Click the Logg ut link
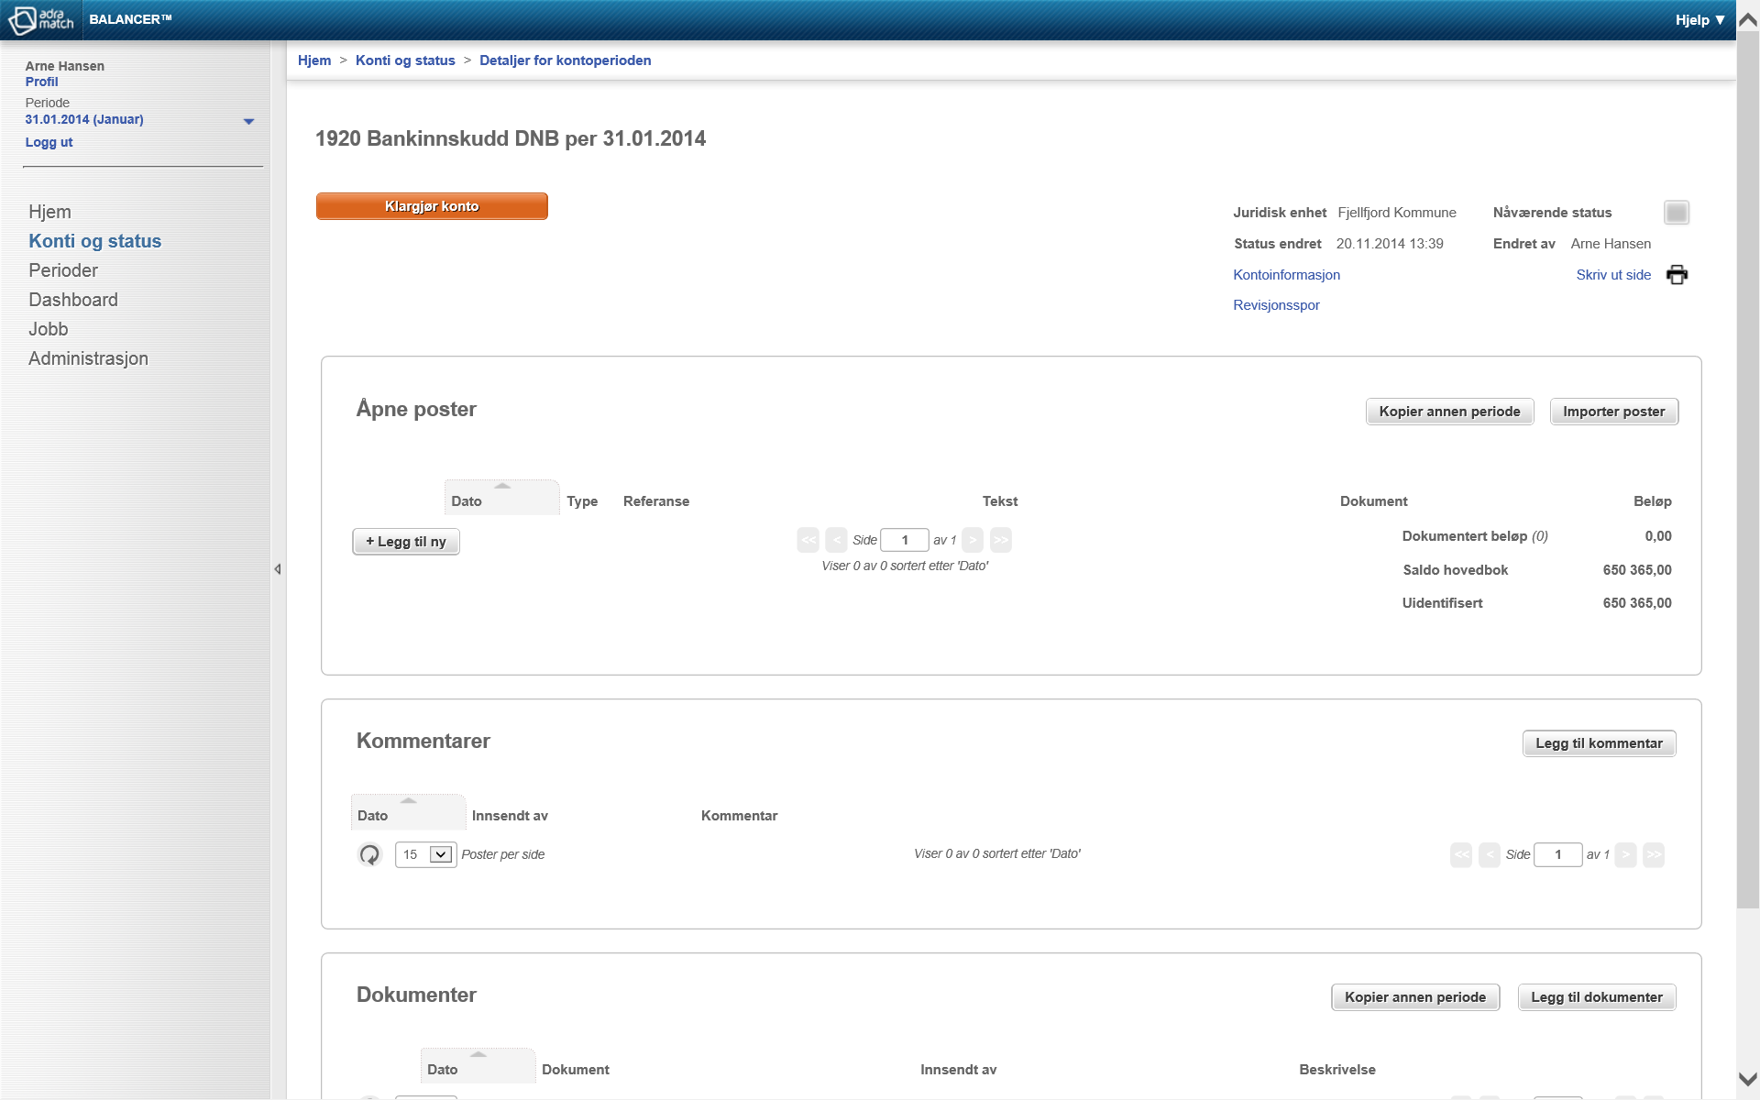1760x1100 pixels. (49, 142)
